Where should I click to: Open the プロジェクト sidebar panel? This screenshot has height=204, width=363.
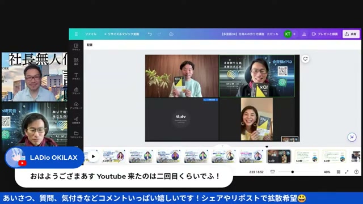click(76, 135)
